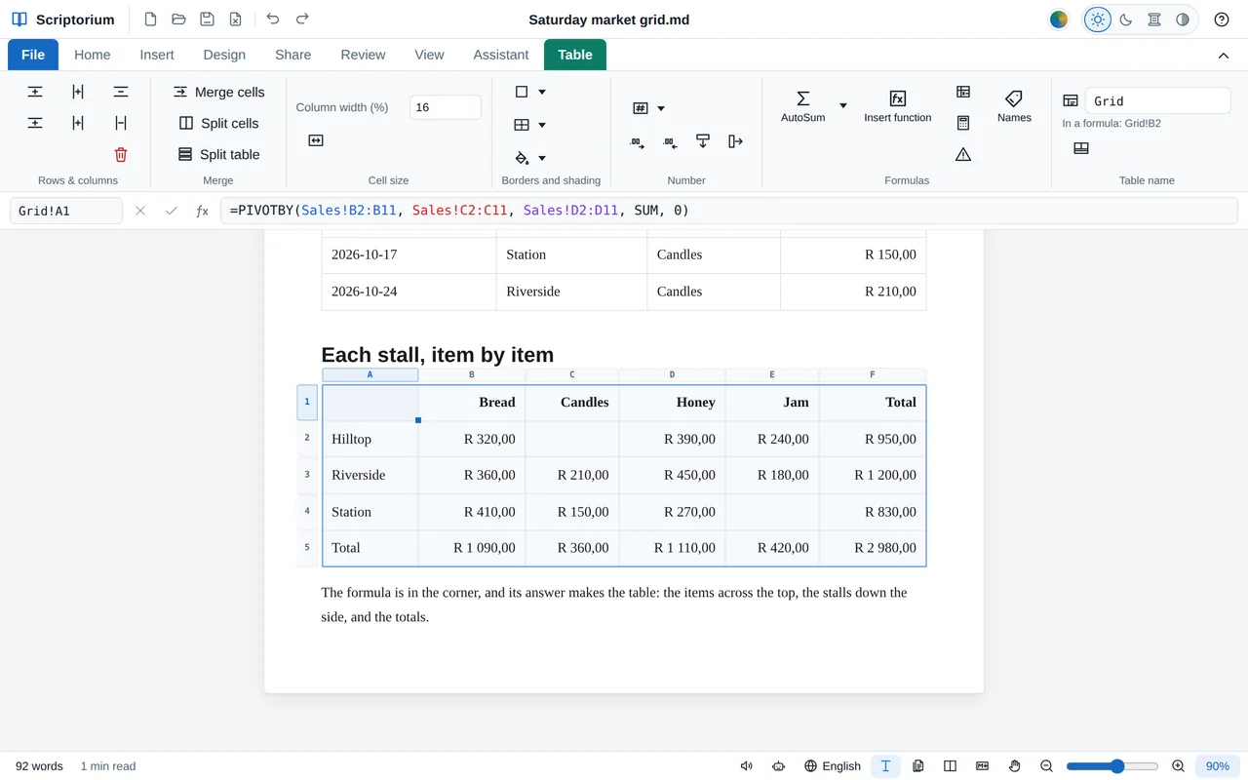Click the Split cells button

[x=218, y=123]
